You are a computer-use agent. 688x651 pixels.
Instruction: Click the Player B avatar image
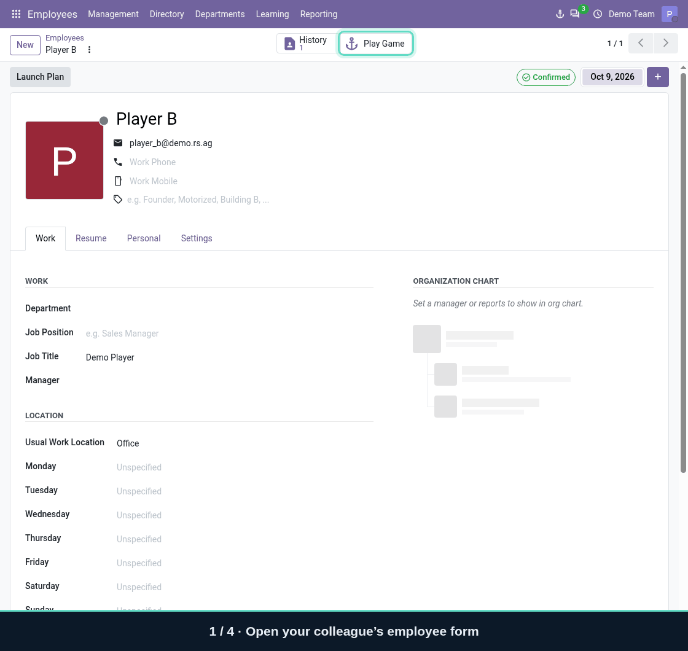tap(64, 160)
